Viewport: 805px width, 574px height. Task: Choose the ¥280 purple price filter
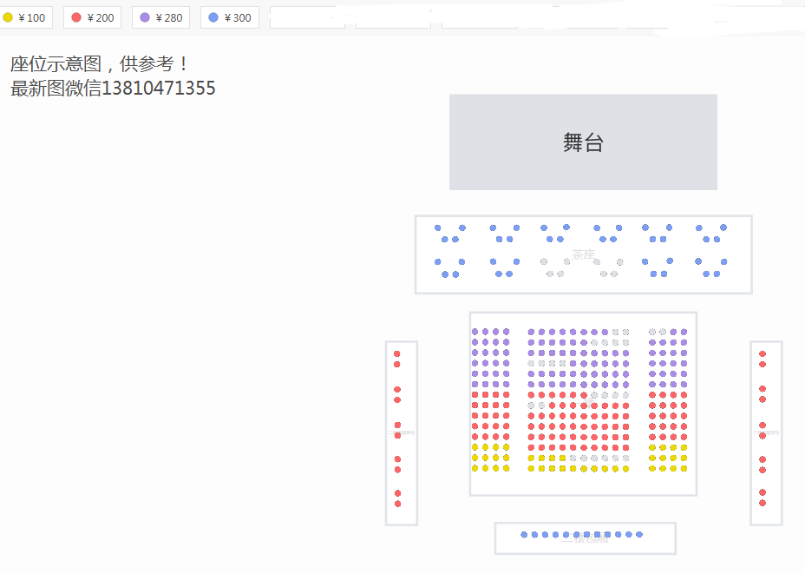click(x=160, y=17)
